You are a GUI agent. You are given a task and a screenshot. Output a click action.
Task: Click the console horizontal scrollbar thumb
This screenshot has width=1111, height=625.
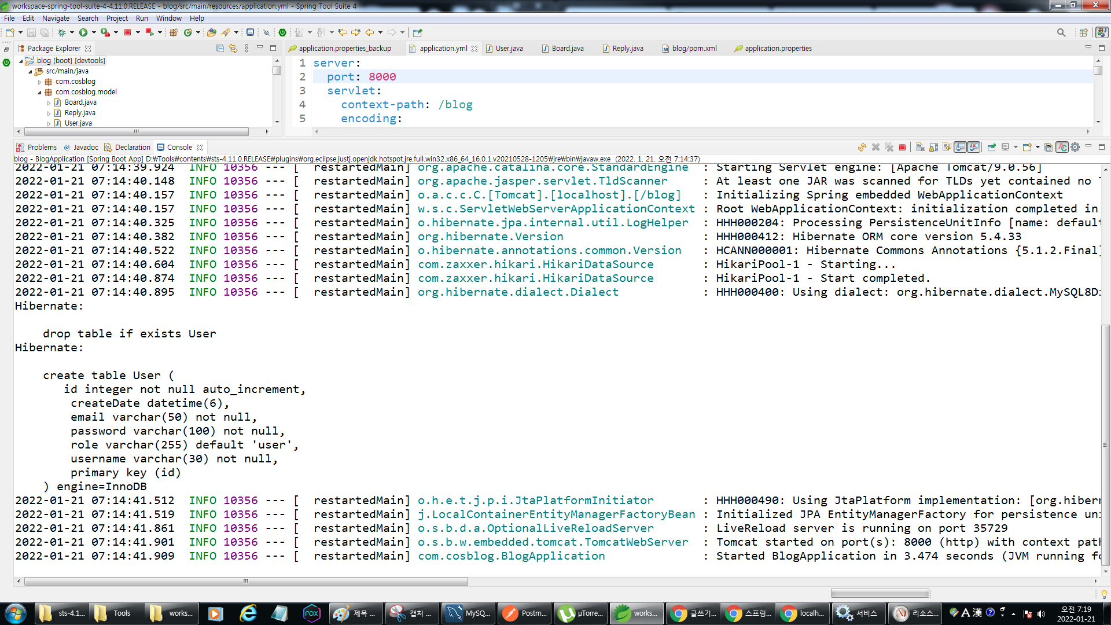point(246,581)
